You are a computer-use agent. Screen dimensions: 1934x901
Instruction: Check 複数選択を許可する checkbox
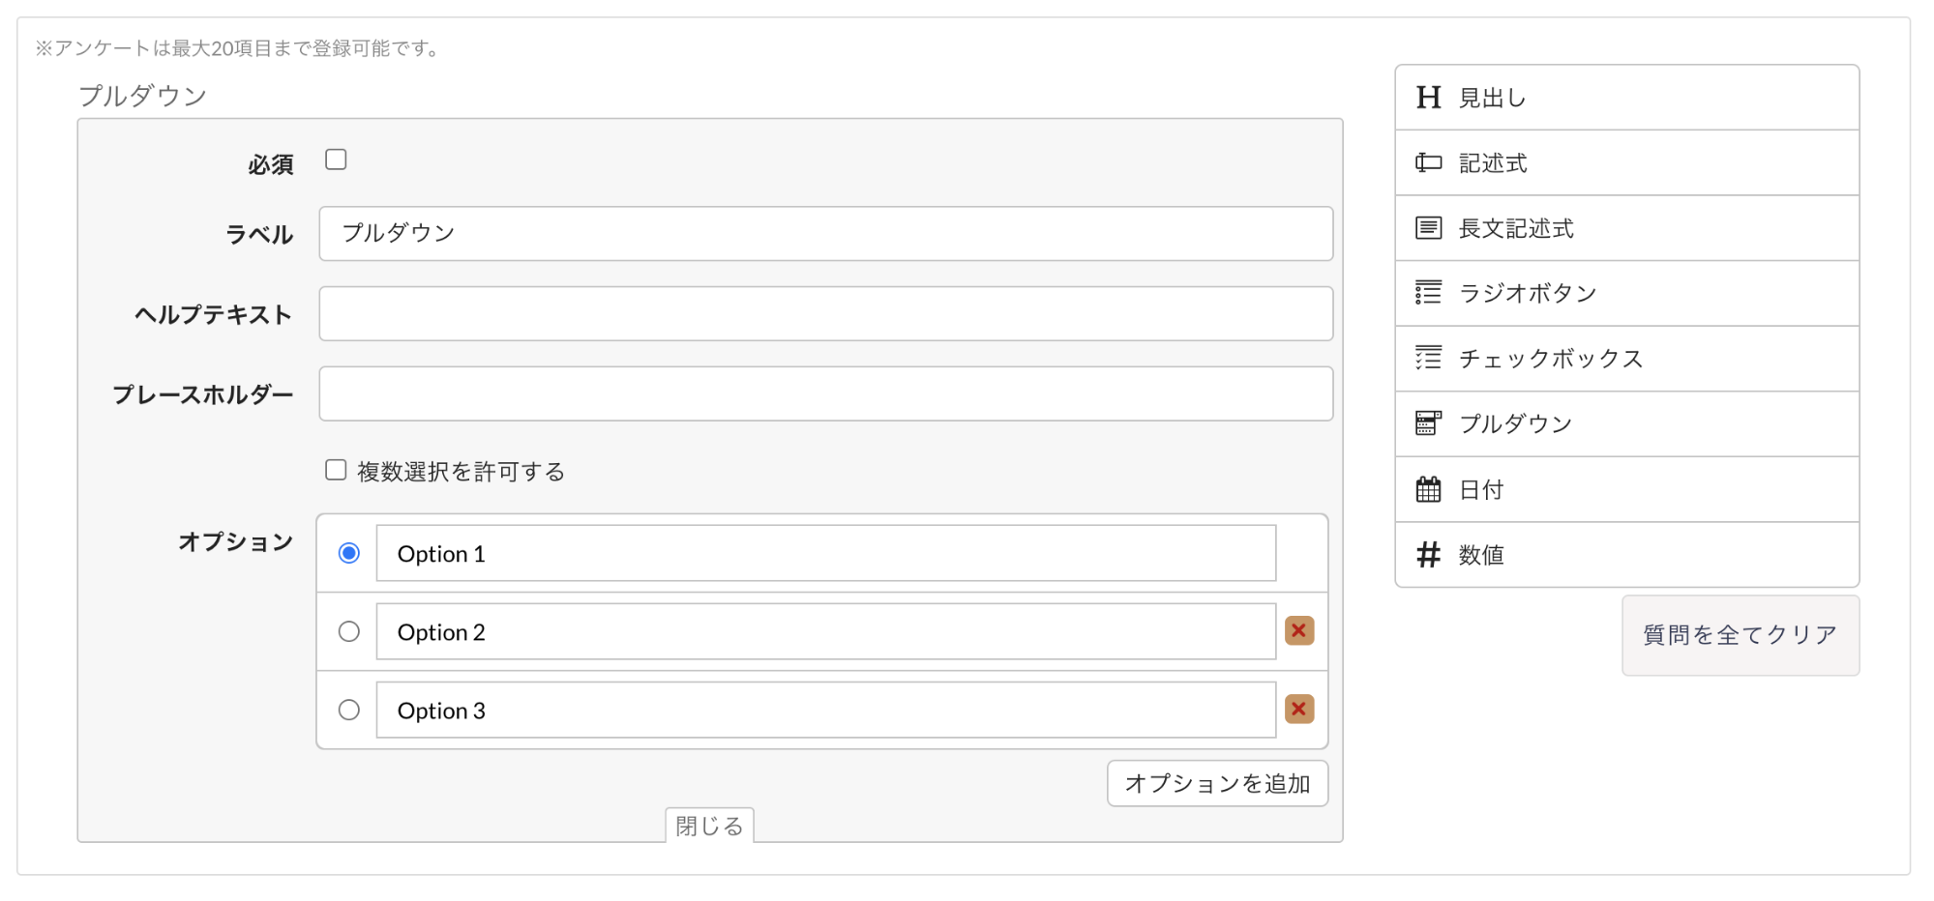point(336,470)
